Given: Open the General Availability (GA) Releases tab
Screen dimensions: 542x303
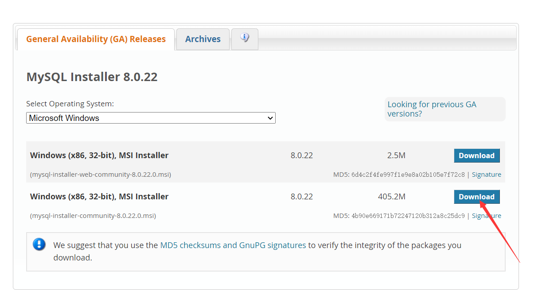Looking at the screenshot, I should [x=96, y=39].
